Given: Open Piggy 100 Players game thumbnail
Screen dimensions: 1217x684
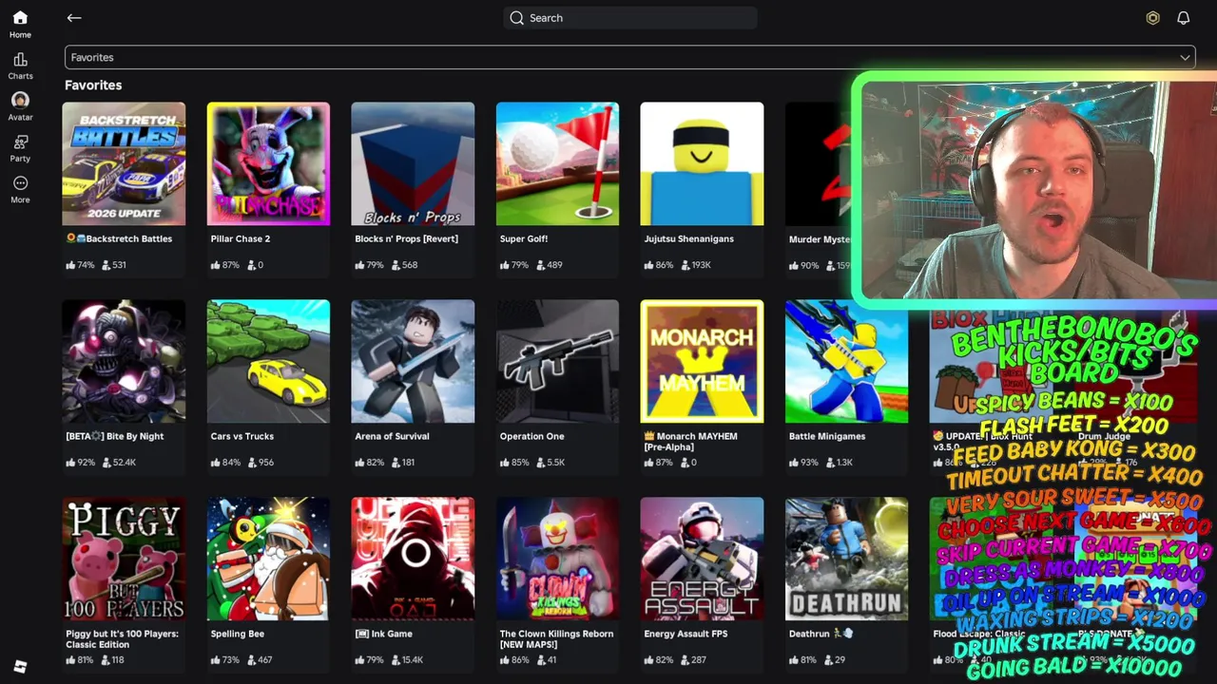Looking at the screenshot, I should point(124,559).
